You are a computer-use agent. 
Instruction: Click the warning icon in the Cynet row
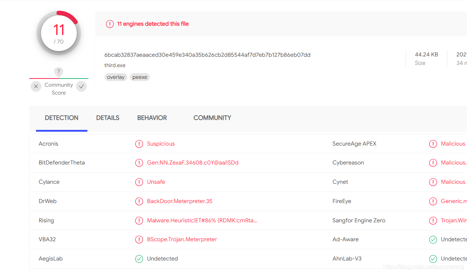pos(433,182)
